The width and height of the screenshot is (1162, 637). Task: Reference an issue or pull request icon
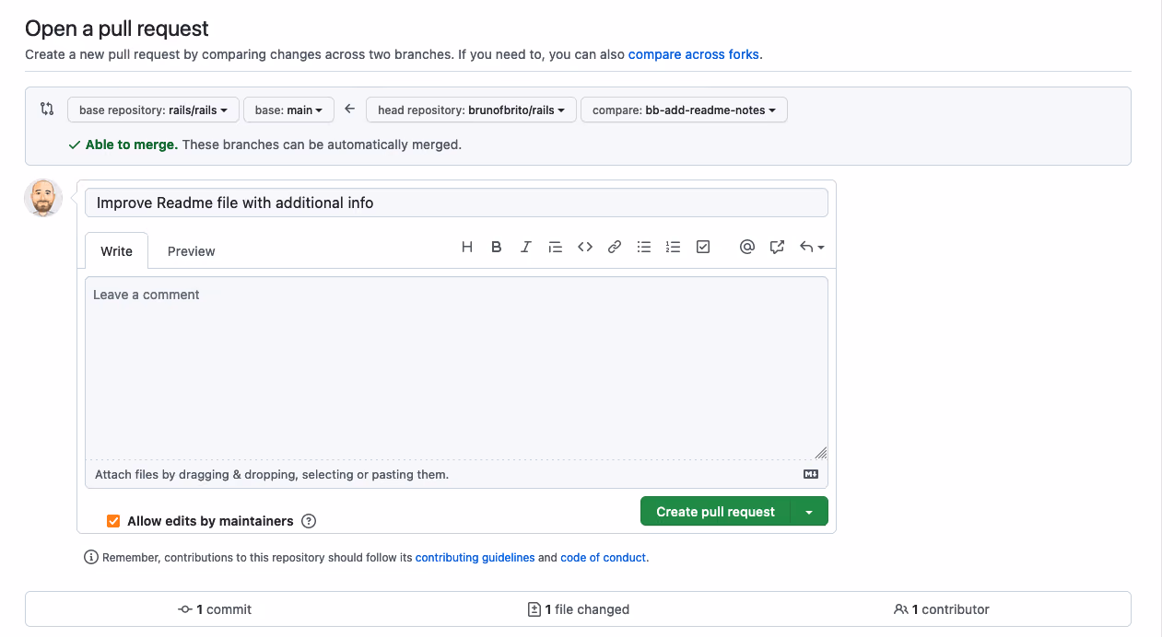[777, 247]
